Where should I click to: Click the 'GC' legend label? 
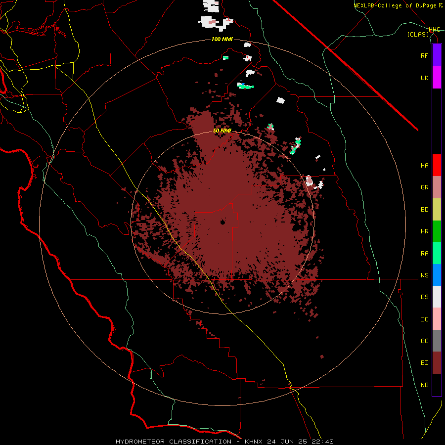tap(425, 341)
